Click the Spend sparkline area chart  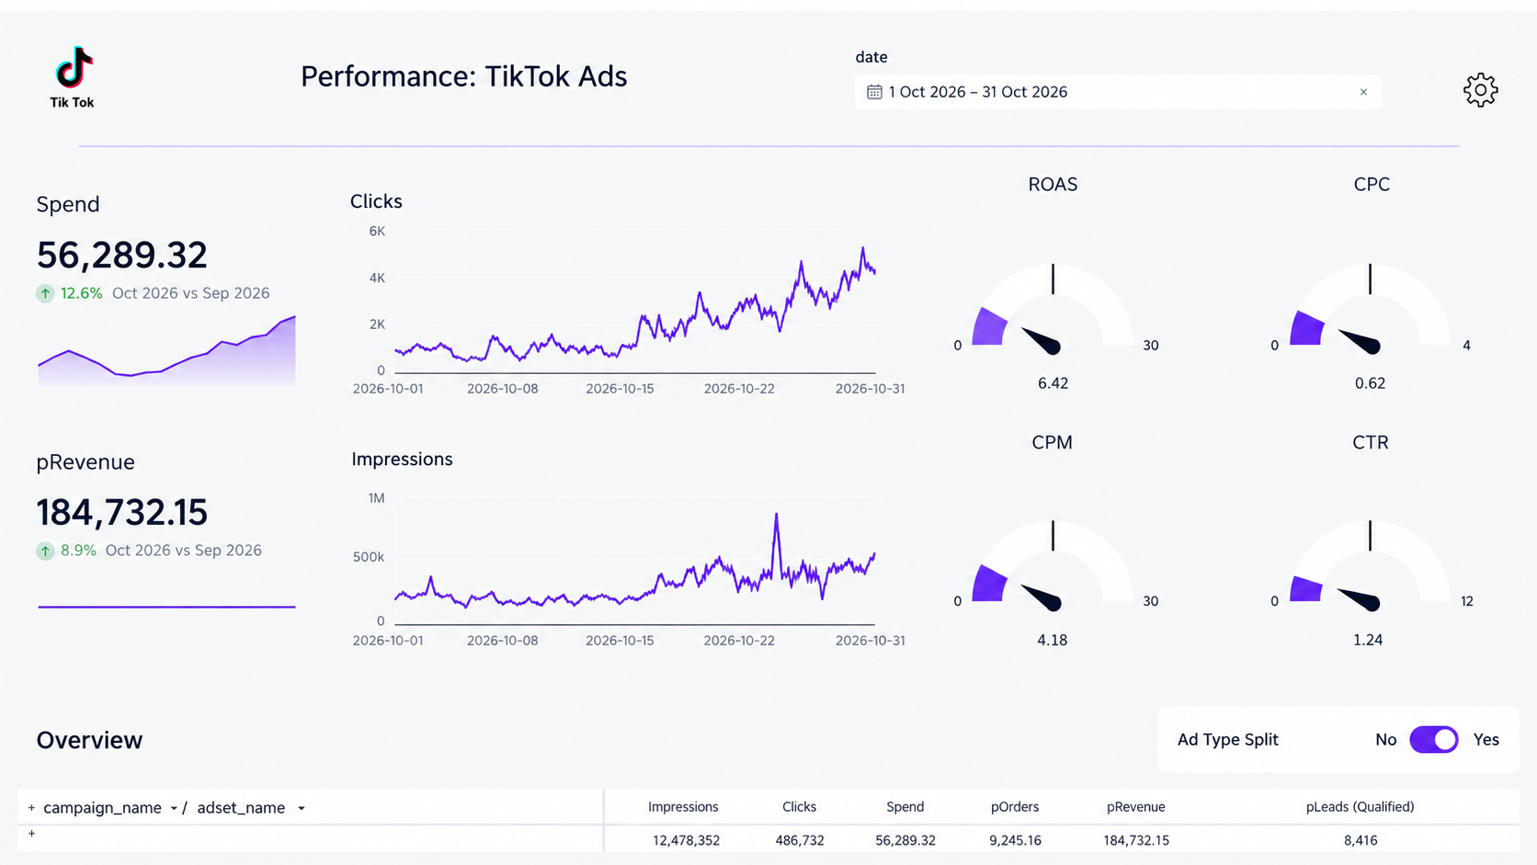(x=166, y=351)
